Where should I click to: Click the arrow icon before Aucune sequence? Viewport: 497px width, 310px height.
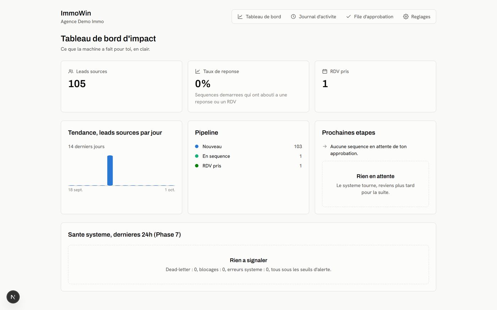click(x=324, y=146)
